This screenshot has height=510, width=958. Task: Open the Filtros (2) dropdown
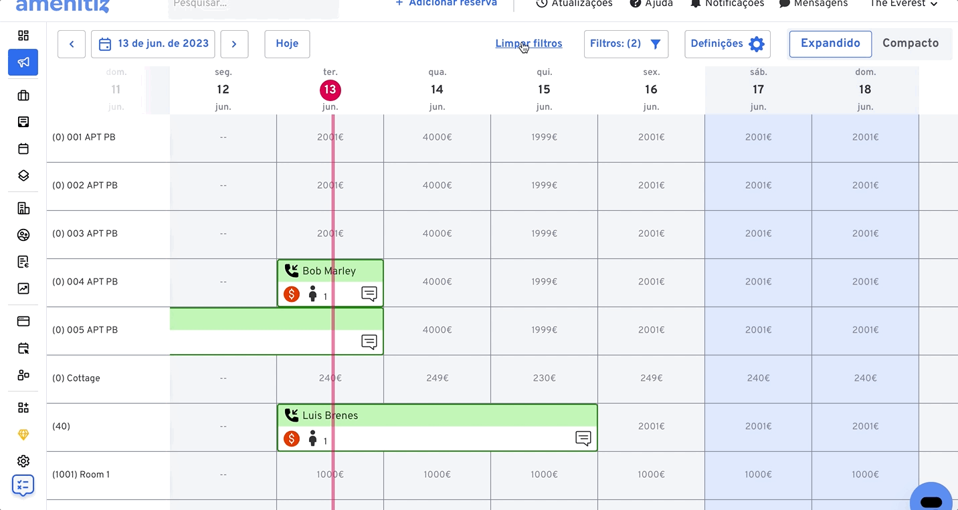coord(626,44)
